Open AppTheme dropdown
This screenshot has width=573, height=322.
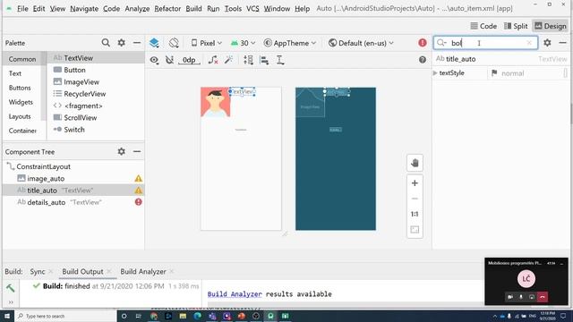tap(290, 43)
